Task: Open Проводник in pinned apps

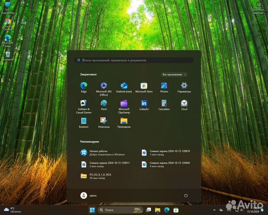Action: point(124,123)
